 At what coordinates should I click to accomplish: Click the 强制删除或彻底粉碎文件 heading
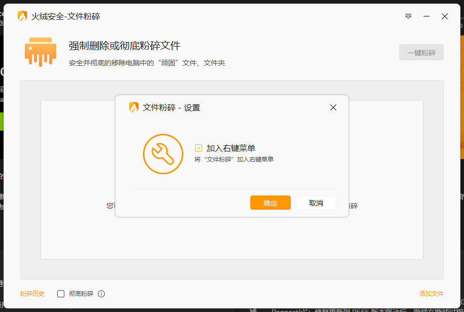125,46
